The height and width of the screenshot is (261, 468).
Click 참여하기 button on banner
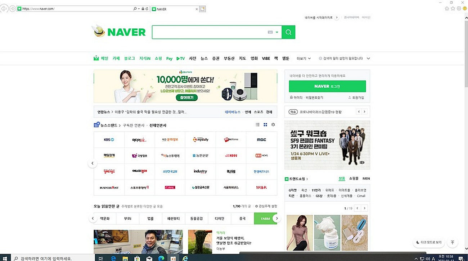point(186,97)
